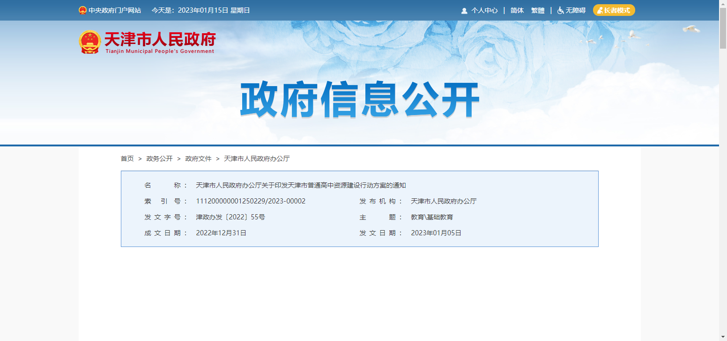Click the wheelchair accessibility icon
This screenshot has height=341, width=727.
[560, 10]
